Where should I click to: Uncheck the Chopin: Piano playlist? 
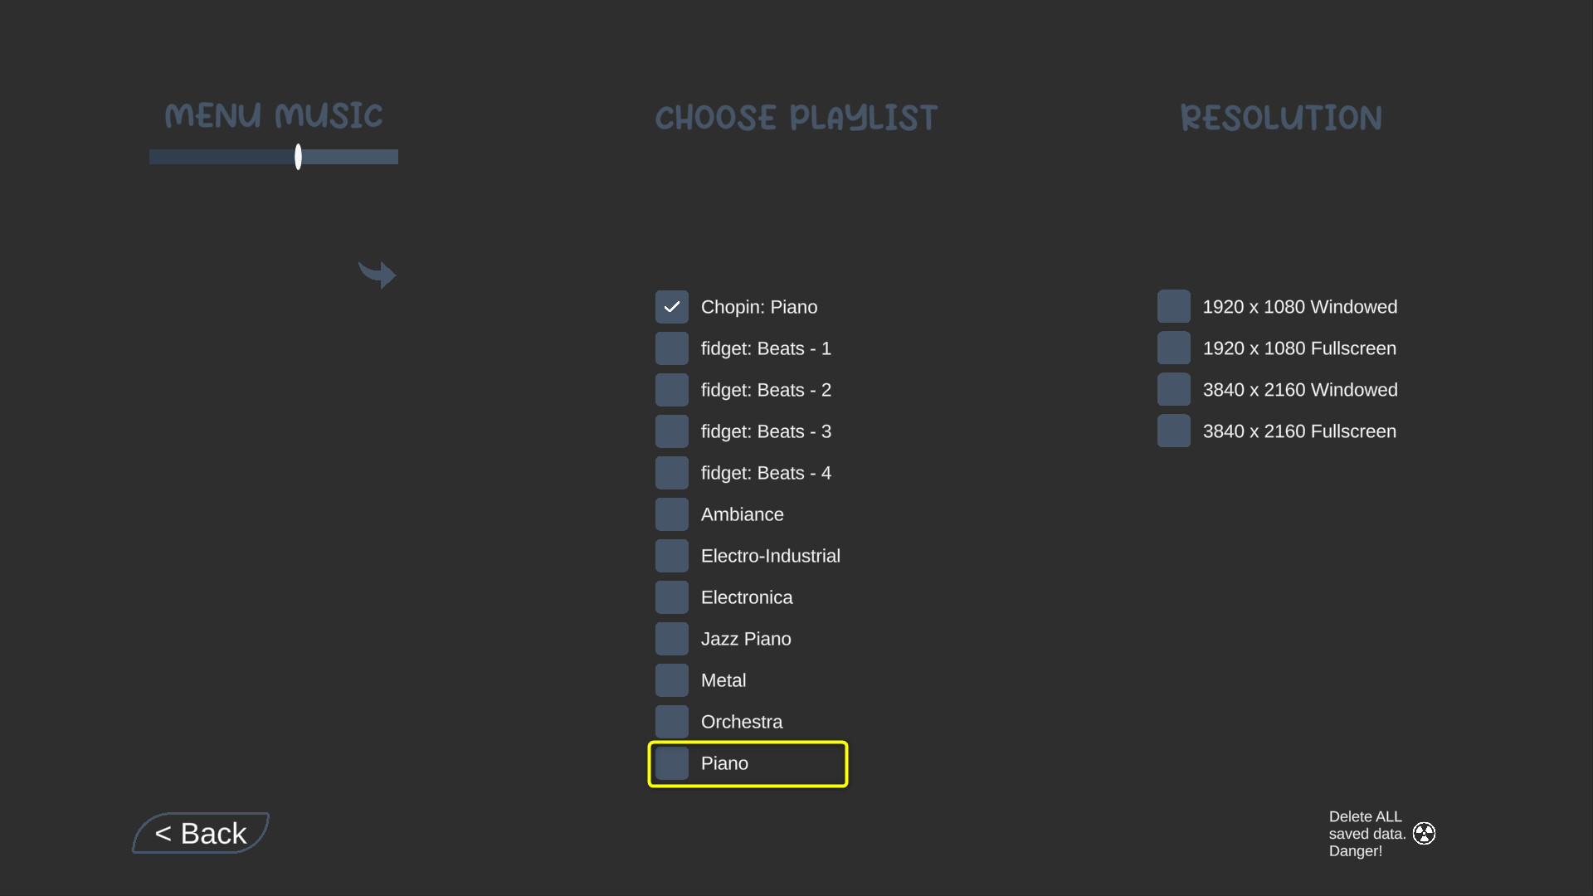[672, 306]
